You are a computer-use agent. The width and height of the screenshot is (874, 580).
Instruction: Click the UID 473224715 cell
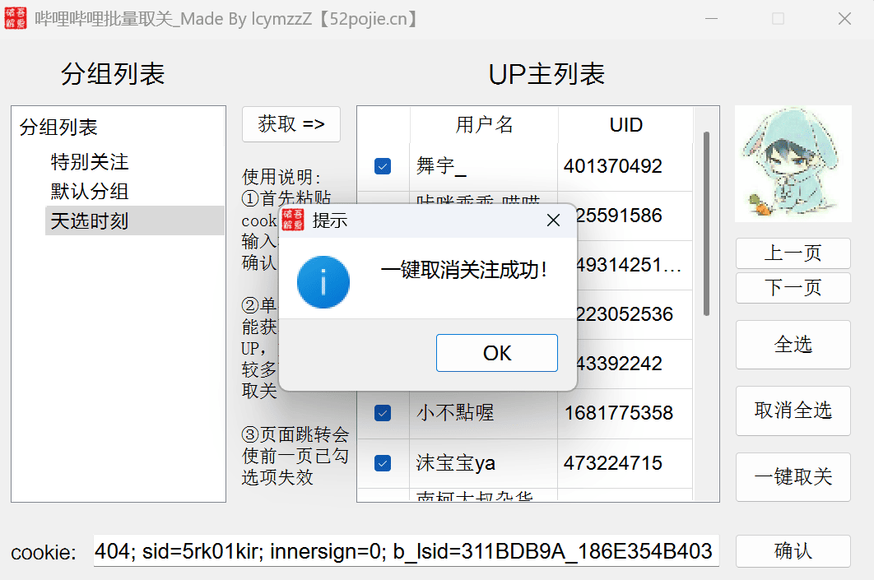625,463
